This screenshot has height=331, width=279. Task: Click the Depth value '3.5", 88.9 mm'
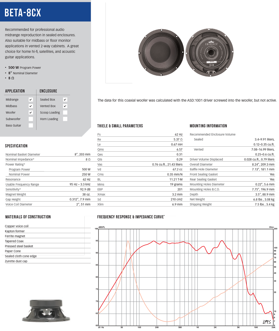(x=265, y=194)
